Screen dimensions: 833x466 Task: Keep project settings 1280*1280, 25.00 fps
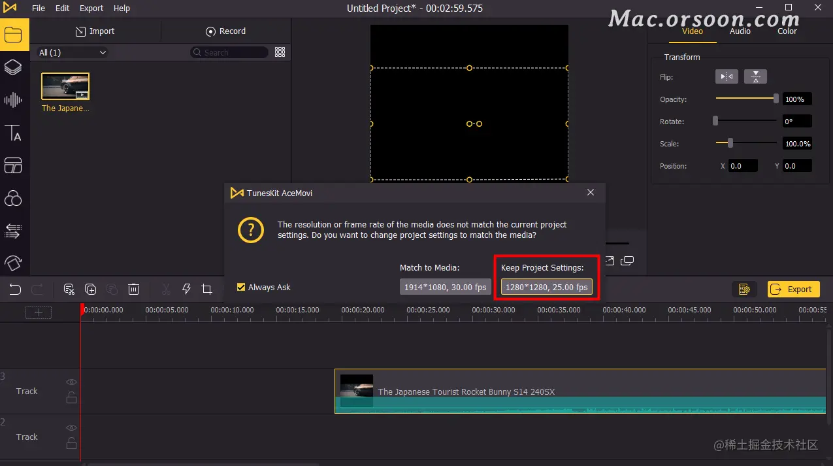546,287
